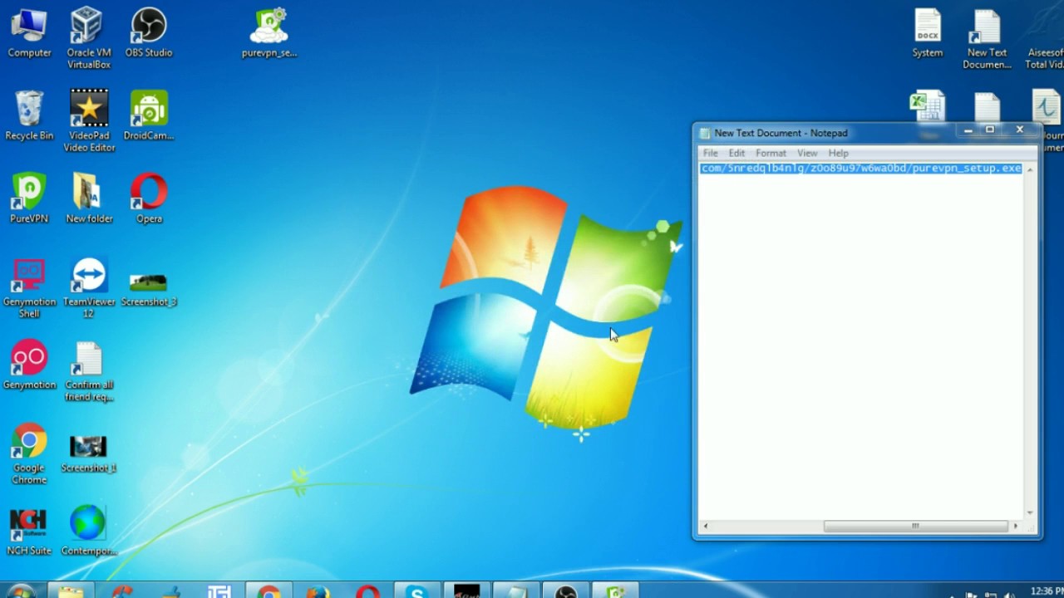
Task: Select the OBS Studio desktop shortcut
Action: [149, 33]
